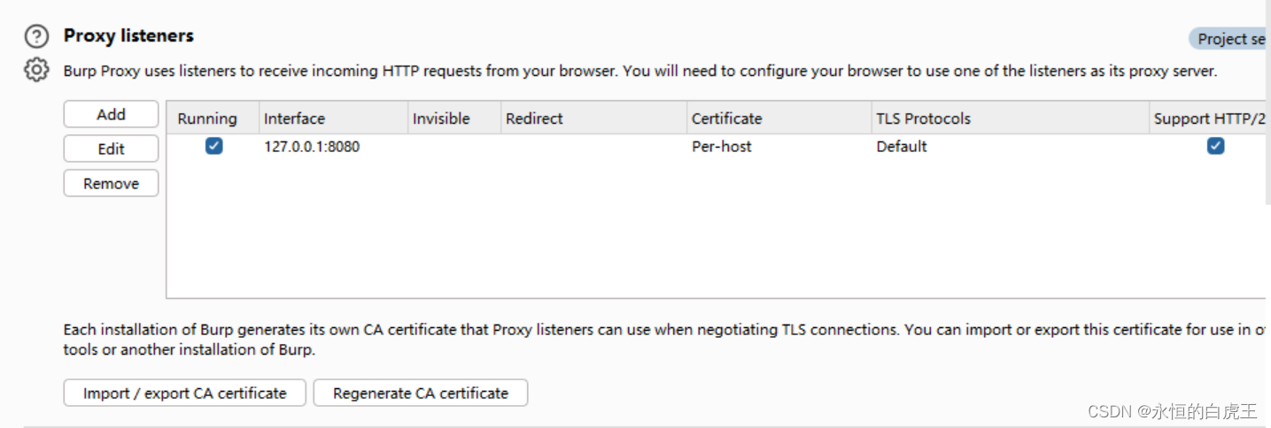Screen dimensions: 1271x428
Task: Open the Proxy listeners help icon
Action: coord(36,36)
